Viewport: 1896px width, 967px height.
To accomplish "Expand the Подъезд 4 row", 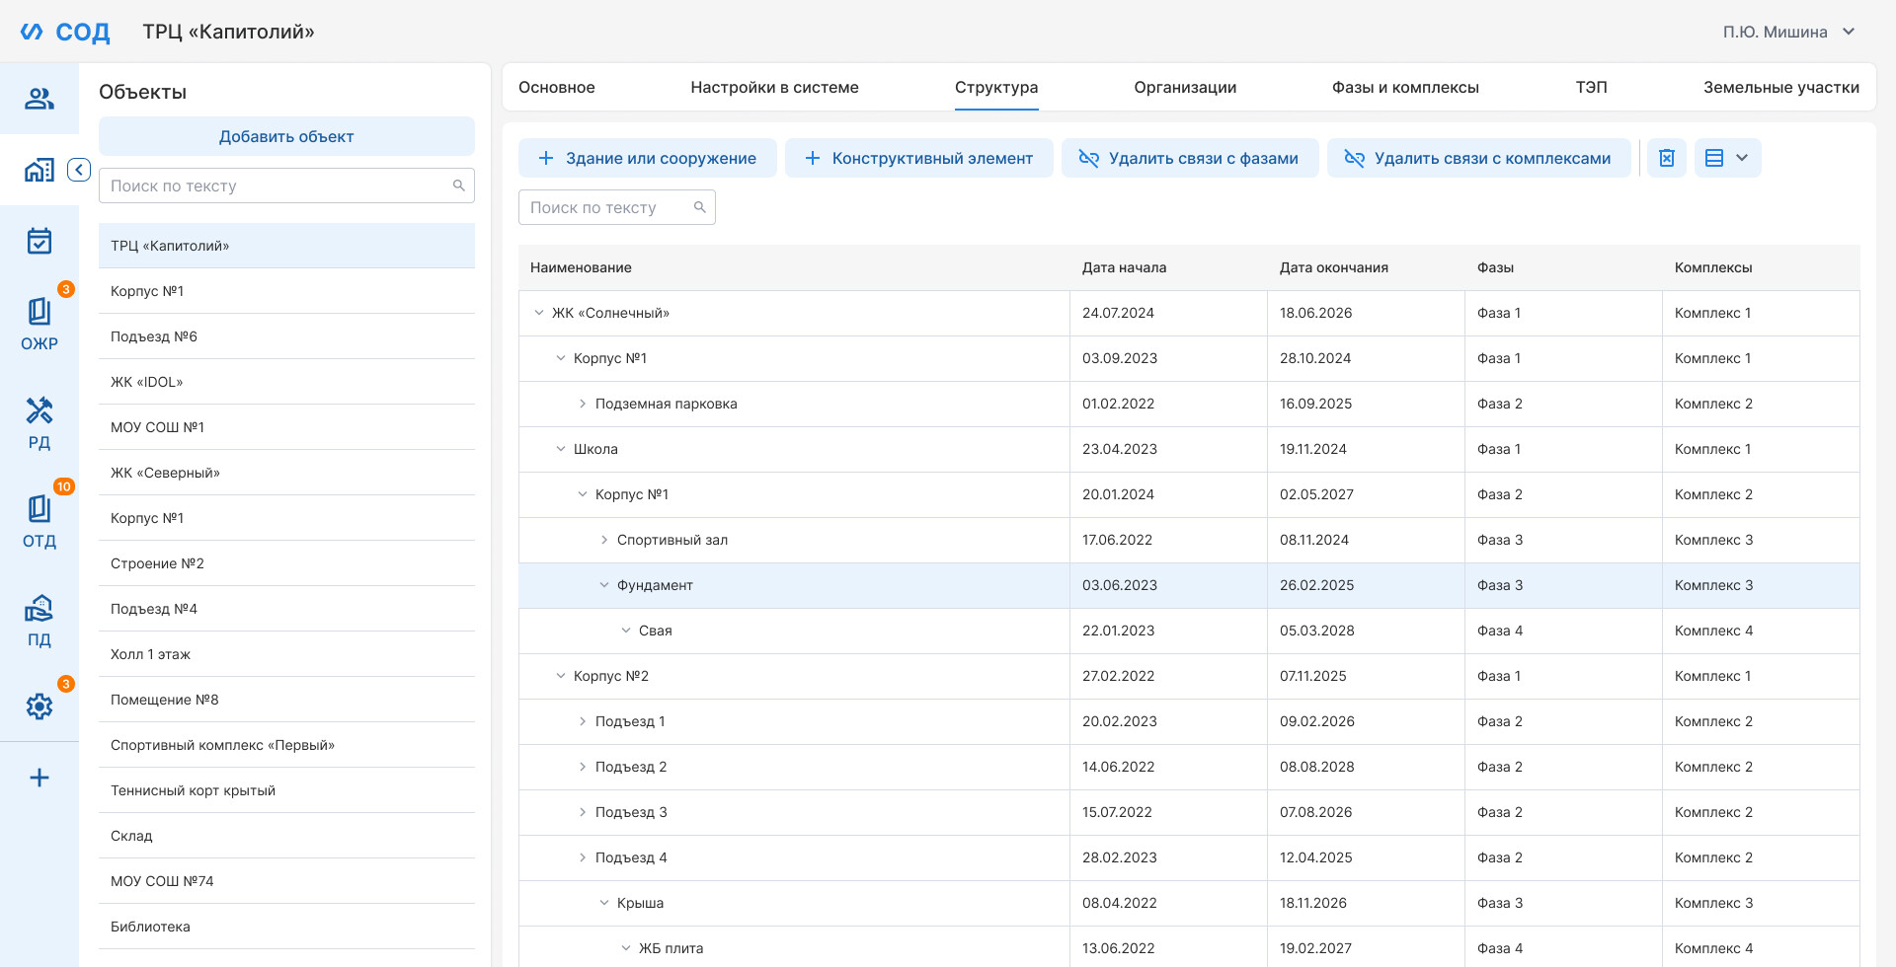I will [x=583, y=857].
